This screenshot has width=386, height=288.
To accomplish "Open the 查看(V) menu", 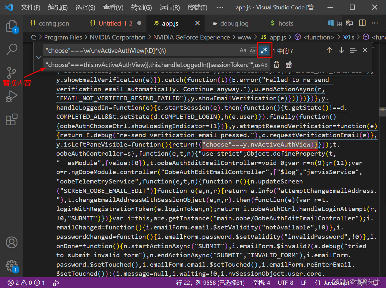I will tap(113, 8).
